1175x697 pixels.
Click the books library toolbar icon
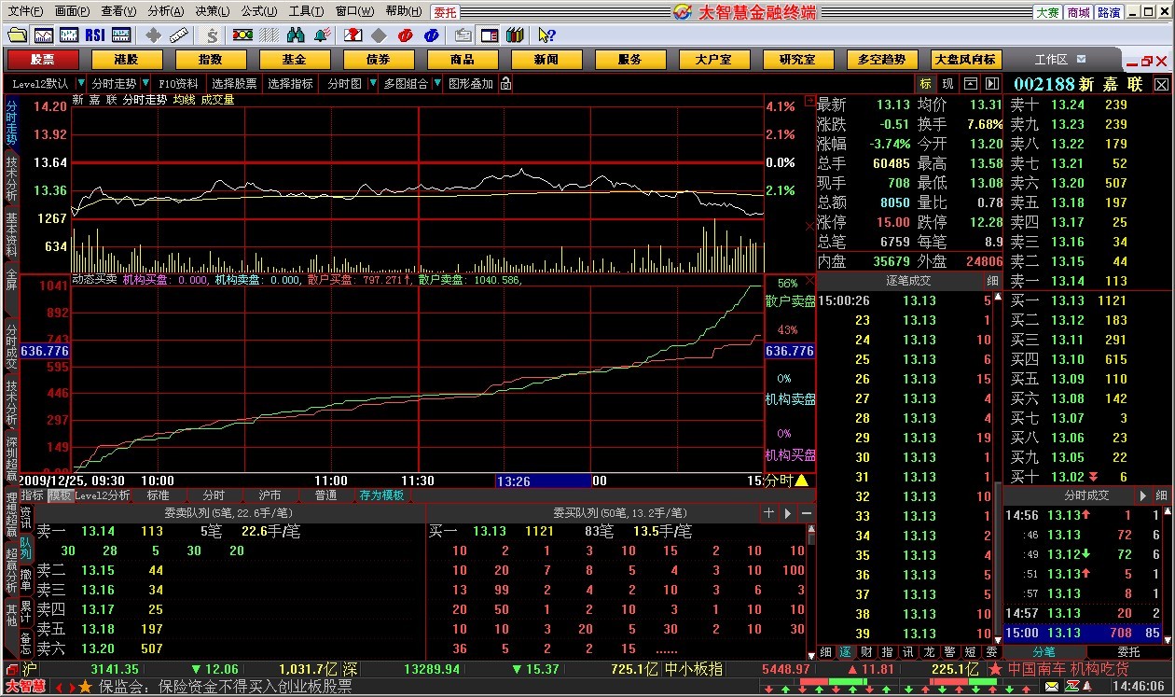(x=514, y=35)
